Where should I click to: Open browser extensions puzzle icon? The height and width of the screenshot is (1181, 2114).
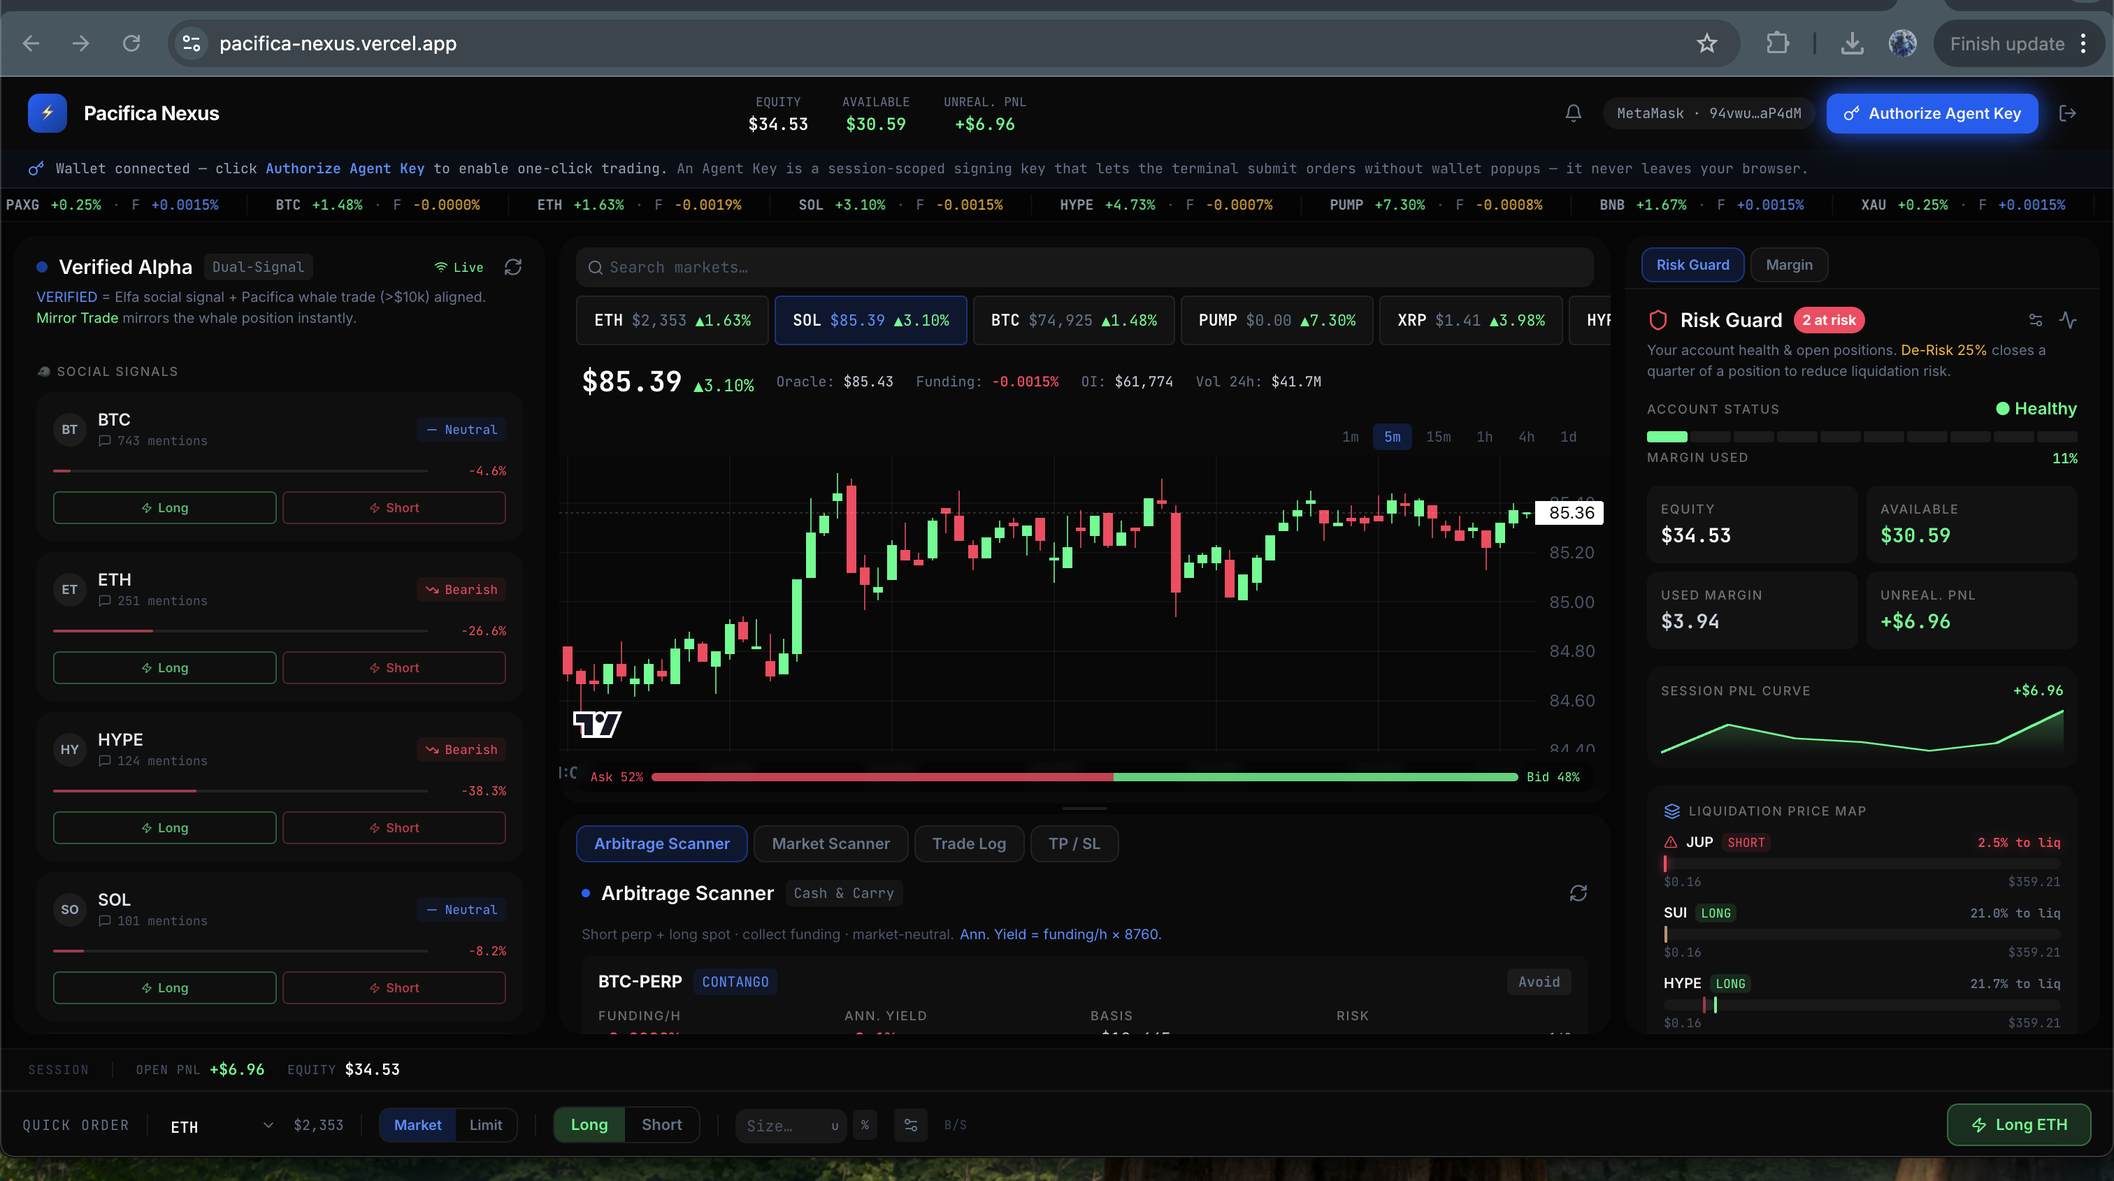click(1777, 43)
